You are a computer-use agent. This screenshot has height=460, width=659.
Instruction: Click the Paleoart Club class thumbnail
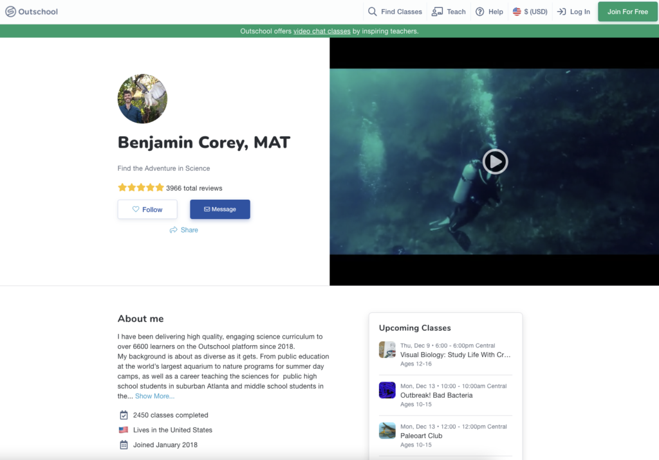pos(387,430)
